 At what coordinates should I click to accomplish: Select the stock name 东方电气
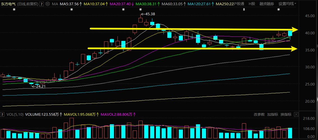click(x=8, y=4)
